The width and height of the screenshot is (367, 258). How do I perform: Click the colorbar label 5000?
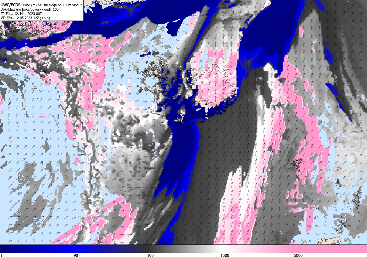(x=298, y=255)
